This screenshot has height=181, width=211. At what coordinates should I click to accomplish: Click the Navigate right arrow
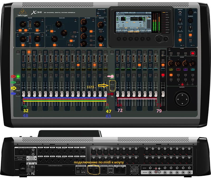(x=187, y=99)
